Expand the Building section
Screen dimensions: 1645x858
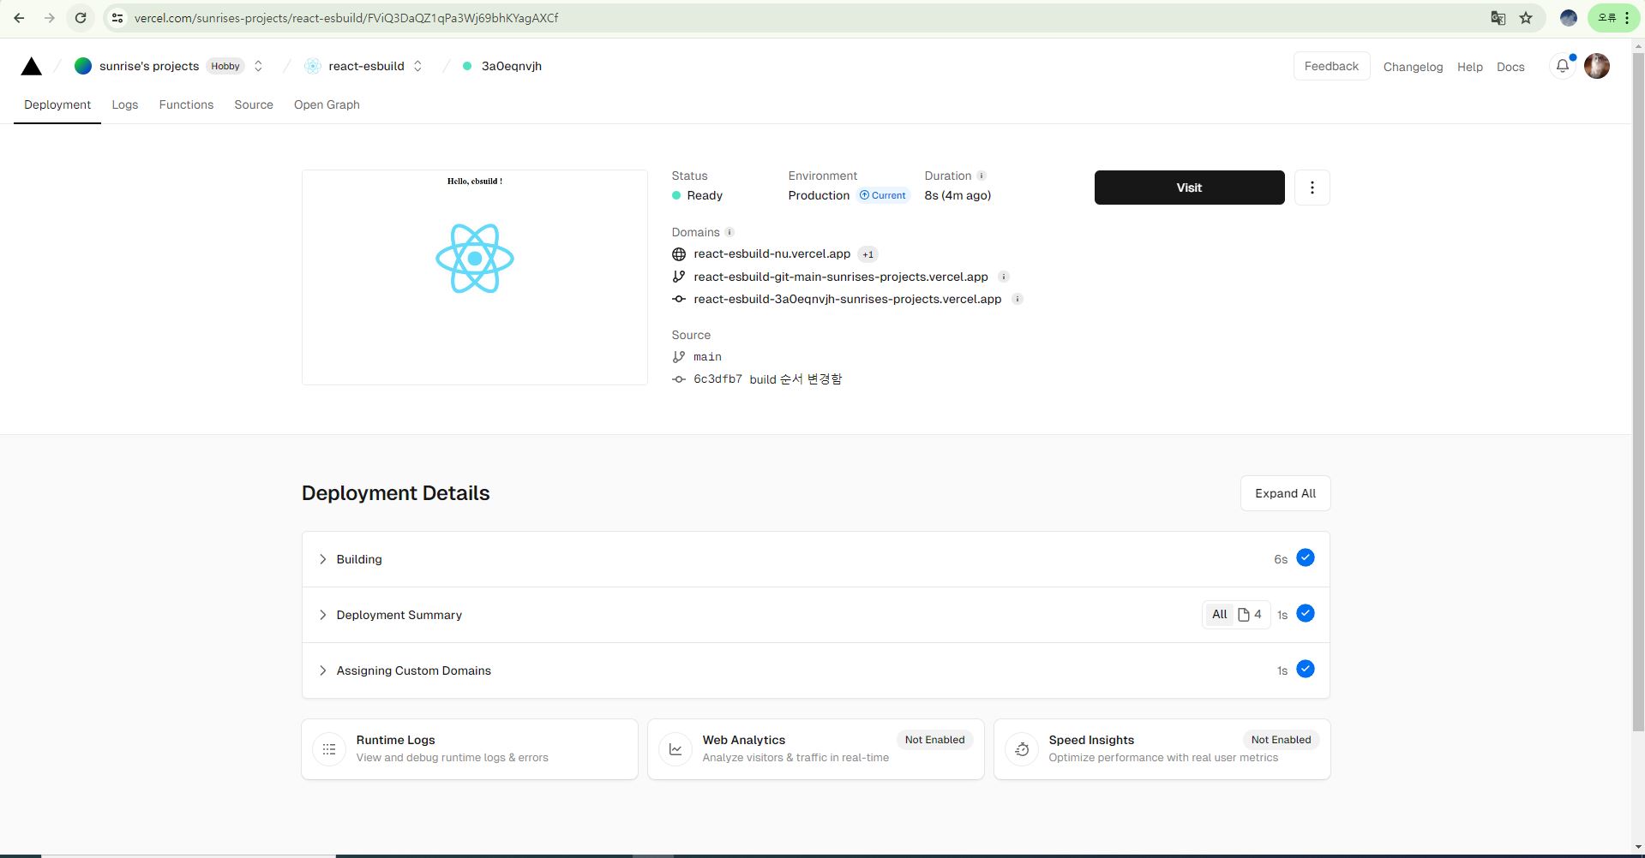[x=815, y=559]
